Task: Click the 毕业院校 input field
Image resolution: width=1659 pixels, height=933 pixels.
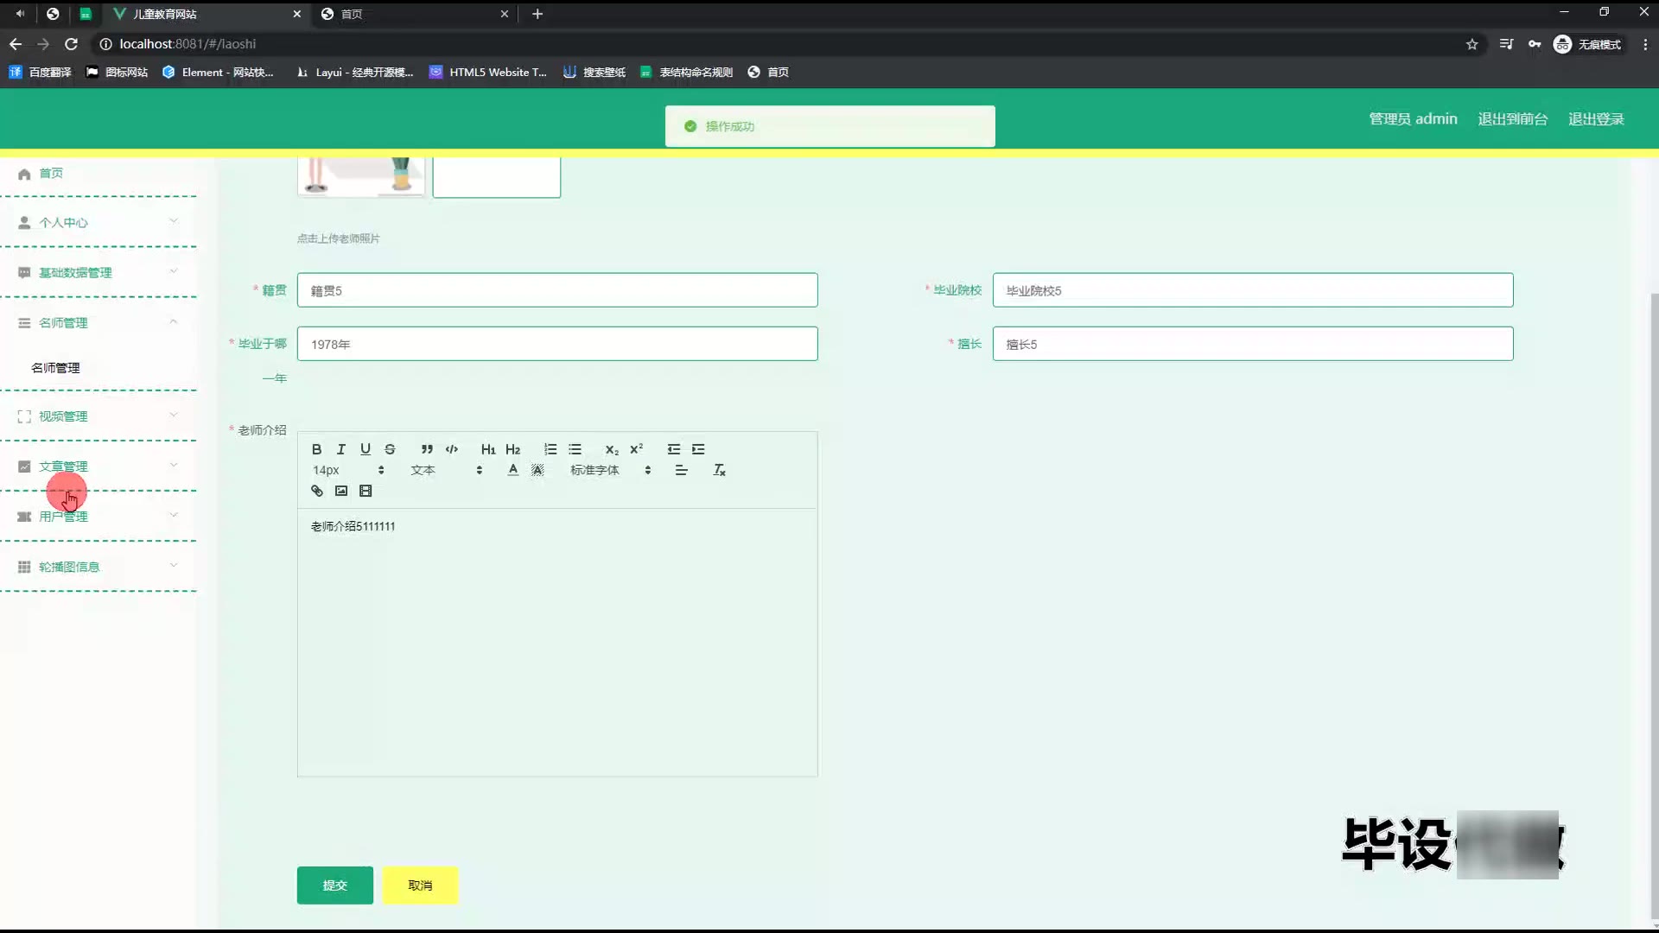Action: click(x=1253, y=290)
